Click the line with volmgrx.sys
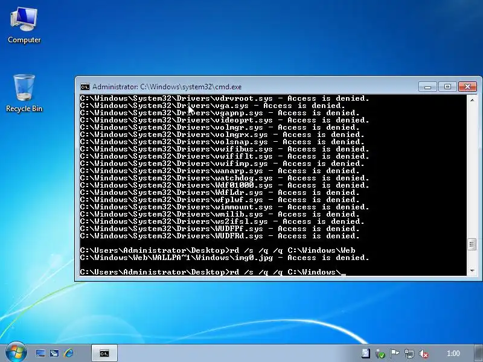The image size is (483, 362). 222,135
